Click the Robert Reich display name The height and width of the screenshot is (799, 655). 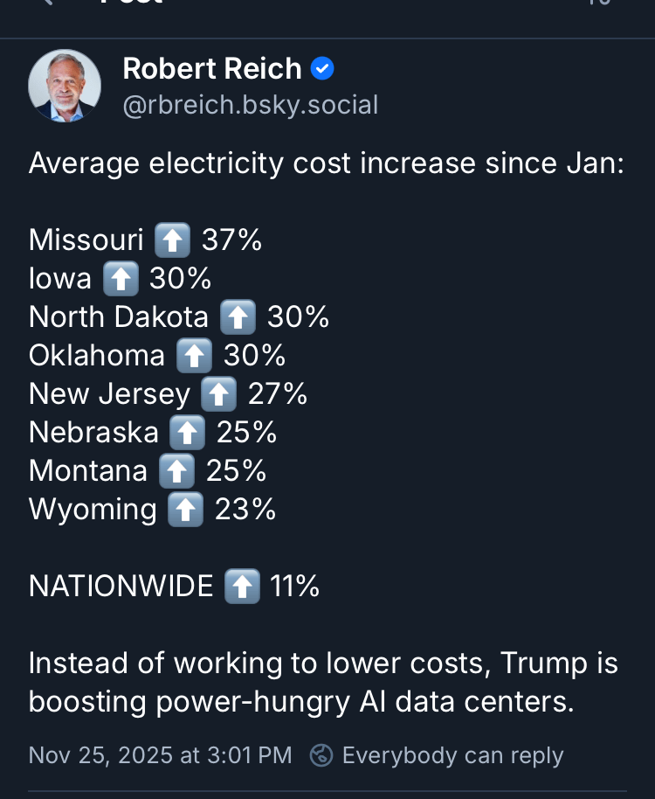tap(212, 68)
